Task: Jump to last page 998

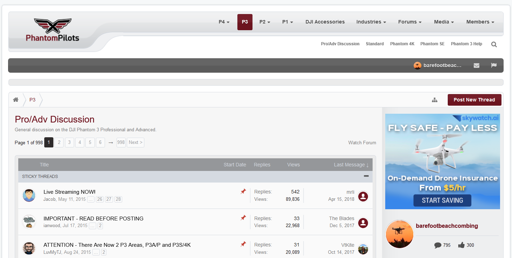Action: 121,143
